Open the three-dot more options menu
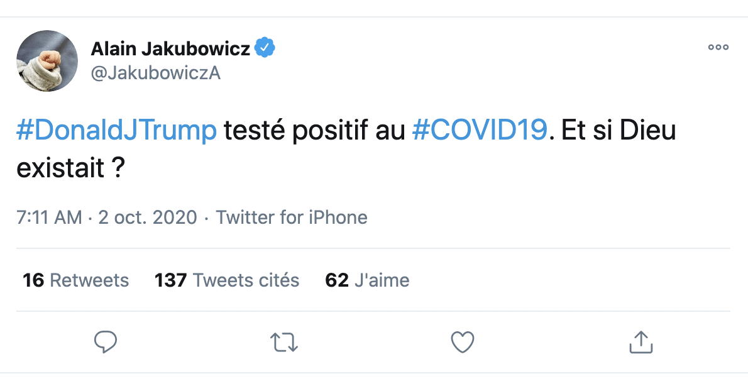Image resolution: width=748 pixels, height=386 pixels. [718, 47]
